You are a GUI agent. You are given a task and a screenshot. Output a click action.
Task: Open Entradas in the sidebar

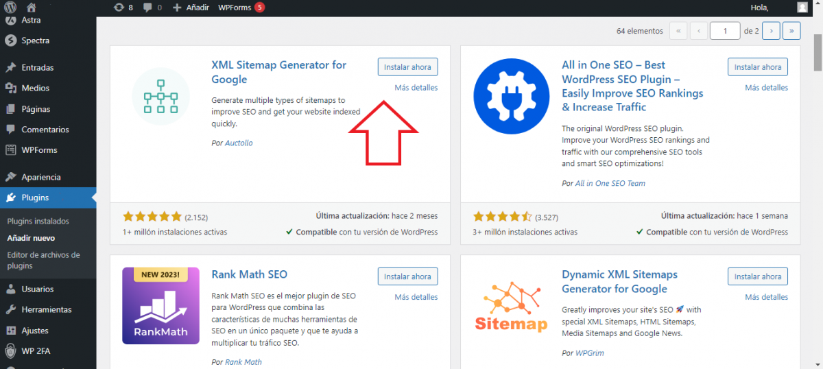[37, 68]
